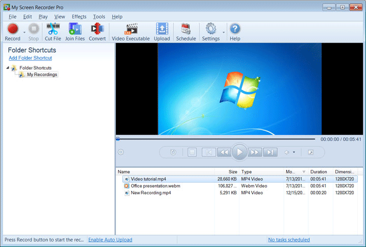The height and width of the screenshot is (247, 366).
Task: Click Webm Video type cell
Action: (254, 186)
